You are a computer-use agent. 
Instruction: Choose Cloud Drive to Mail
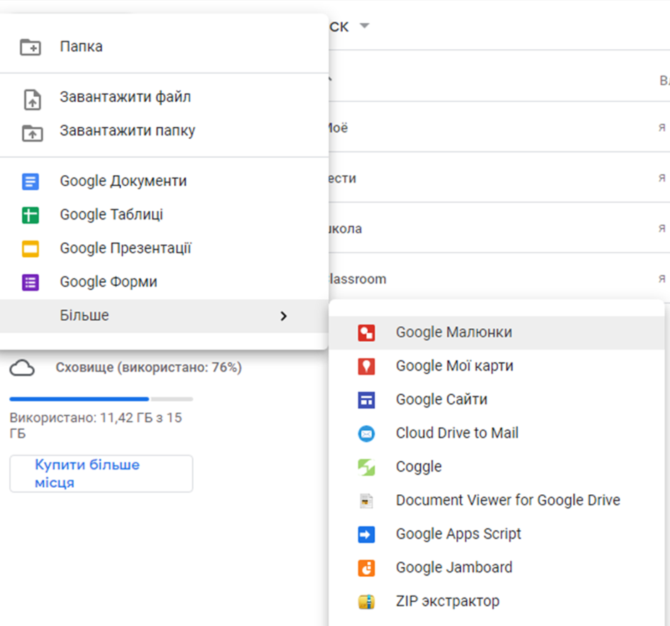(497, 434)
